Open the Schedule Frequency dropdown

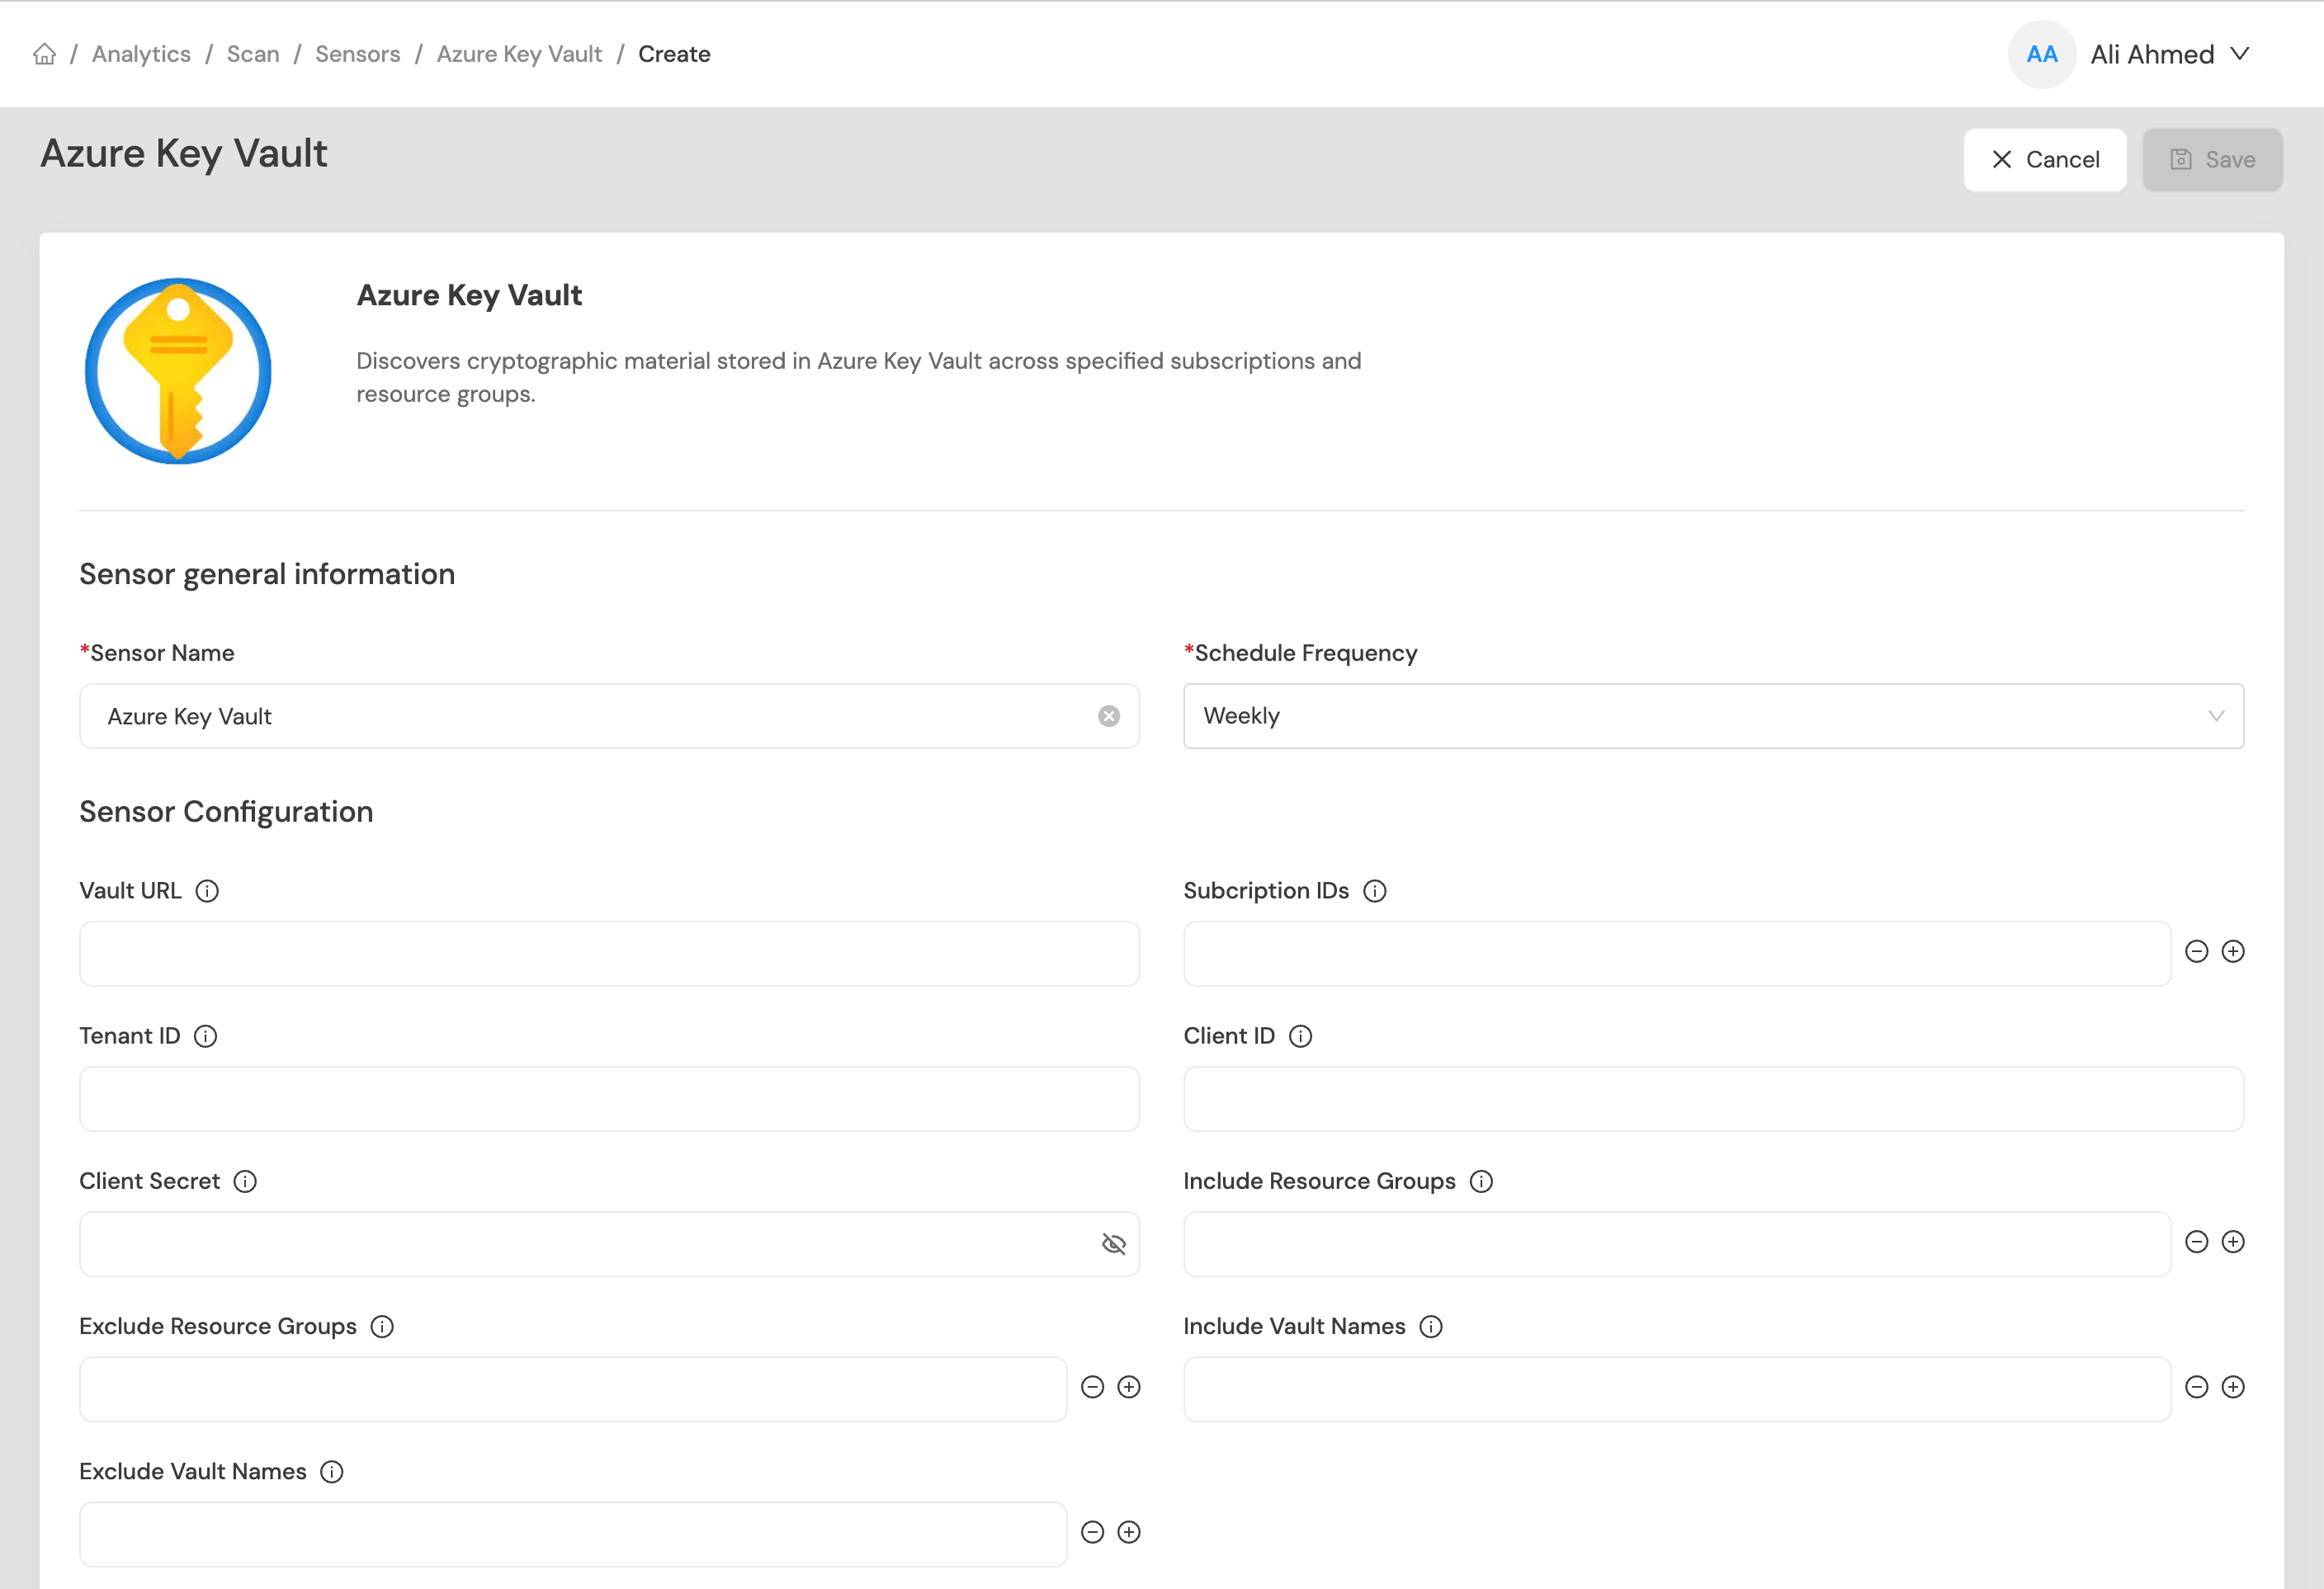pyautogui.click(x=1713, y=716)
